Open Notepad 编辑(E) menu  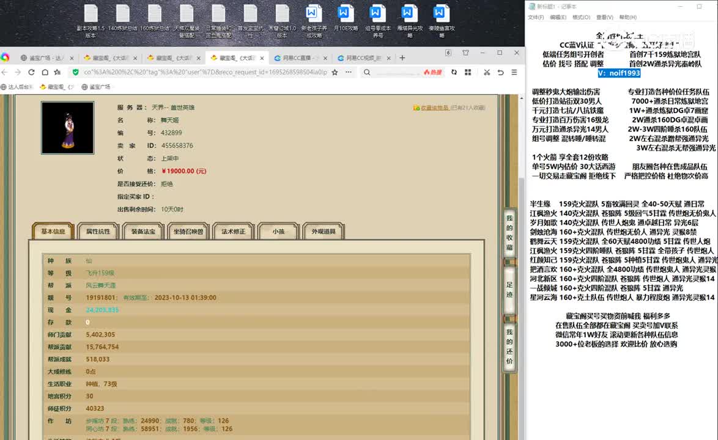558,17
